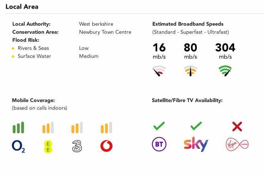
Task: Click the orange signal bars above Vodafone
Action: [x=106, y=127]
